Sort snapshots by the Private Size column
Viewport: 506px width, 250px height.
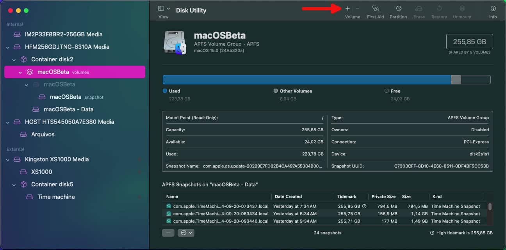[x=383, y=196]
